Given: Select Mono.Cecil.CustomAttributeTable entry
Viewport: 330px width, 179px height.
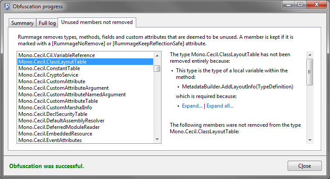Looking at the screenshot, I should [x=85, y=101].
